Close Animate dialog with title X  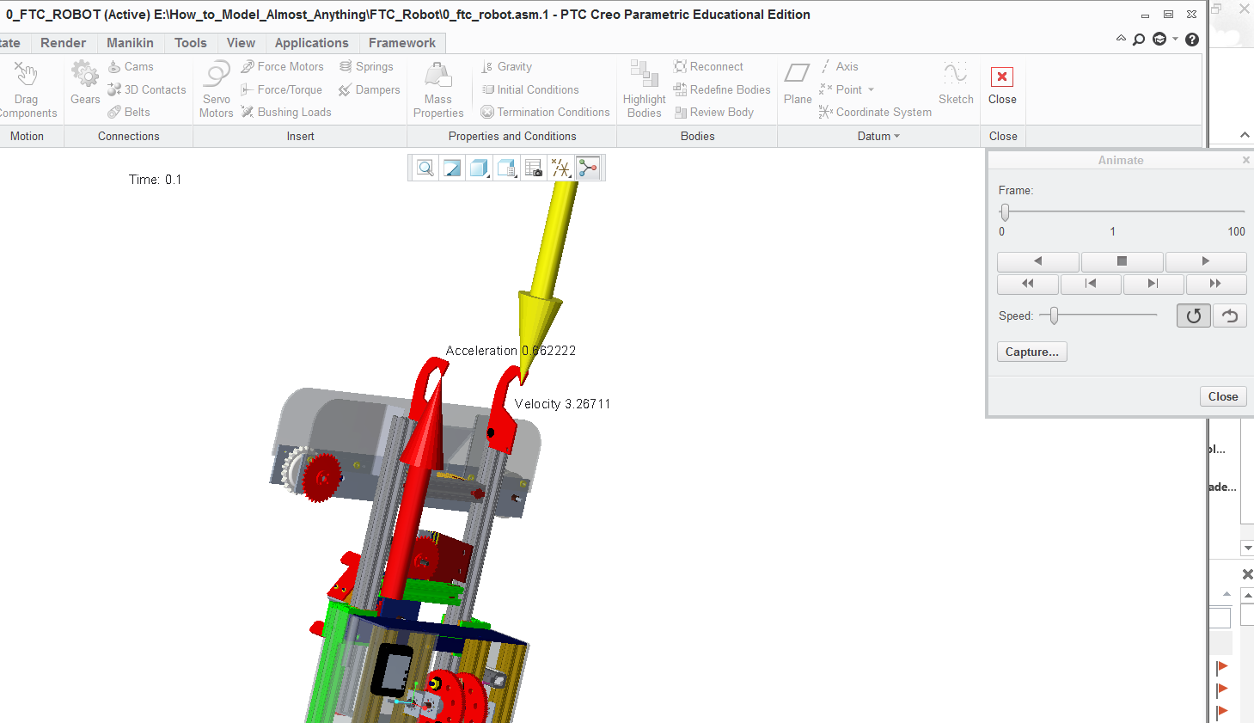1246,160
